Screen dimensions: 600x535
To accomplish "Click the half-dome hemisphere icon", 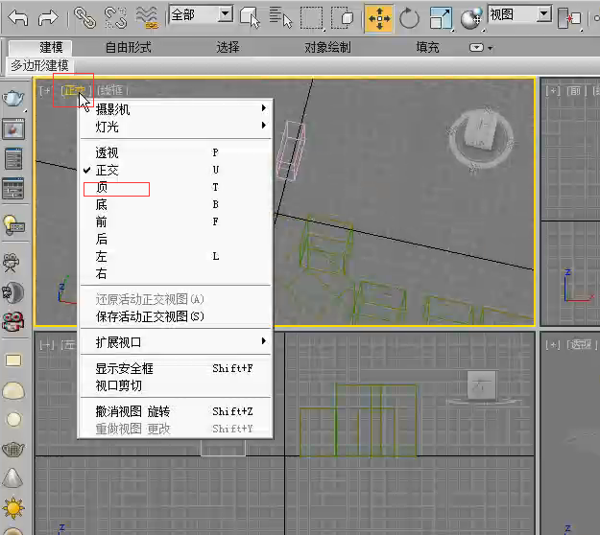I will 13,390.
